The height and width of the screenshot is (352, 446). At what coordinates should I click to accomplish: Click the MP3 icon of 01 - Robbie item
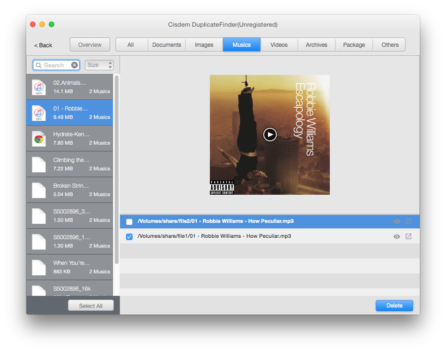tap(39, 113)
